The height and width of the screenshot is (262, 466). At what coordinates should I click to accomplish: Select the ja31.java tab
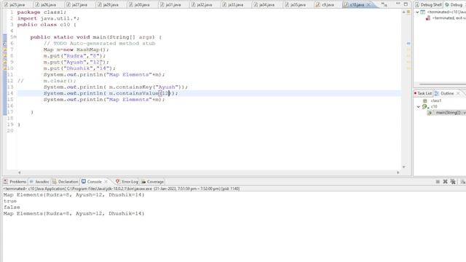[x=170, y=5]
